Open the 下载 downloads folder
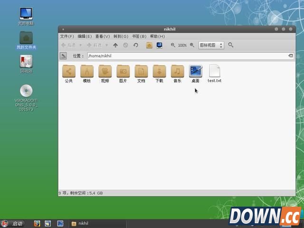This screenshot has height=228, width=304. [x=159, y=73]
